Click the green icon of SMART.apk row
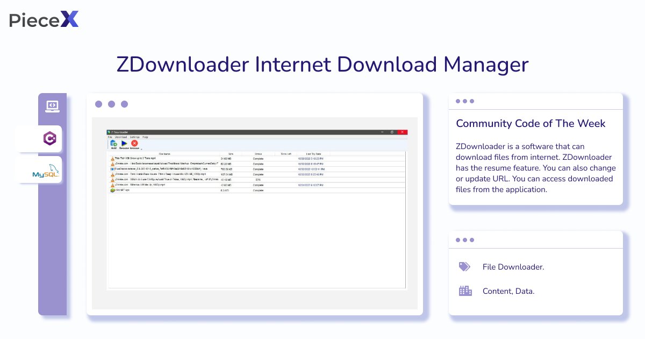 [112, 190]
